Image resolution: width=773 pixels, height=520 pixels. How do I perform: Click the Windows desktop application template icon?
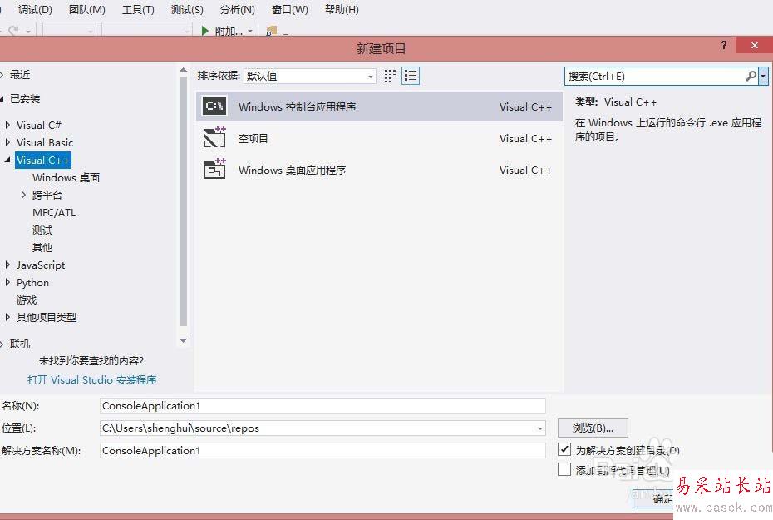point(214,169)
